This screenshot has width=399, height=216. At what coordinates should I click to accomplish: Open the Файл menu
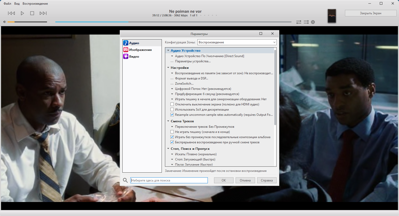click(7, 4)
